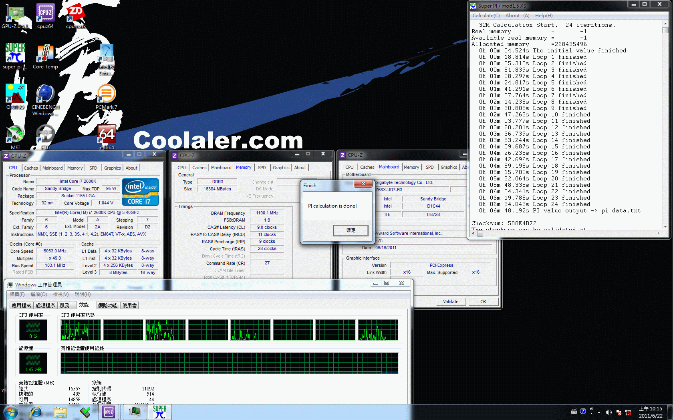The width and height of the screenshot is (673, 420).
Task: Open Help(H) menu in Super PI
Action: click(544, 16)
